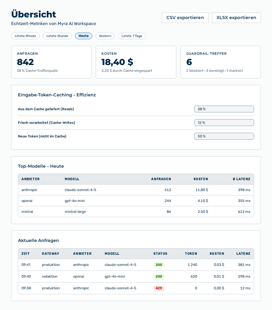Click the mistral provider cell
Screen dimensions: 272x310
[x=27, y=211]
